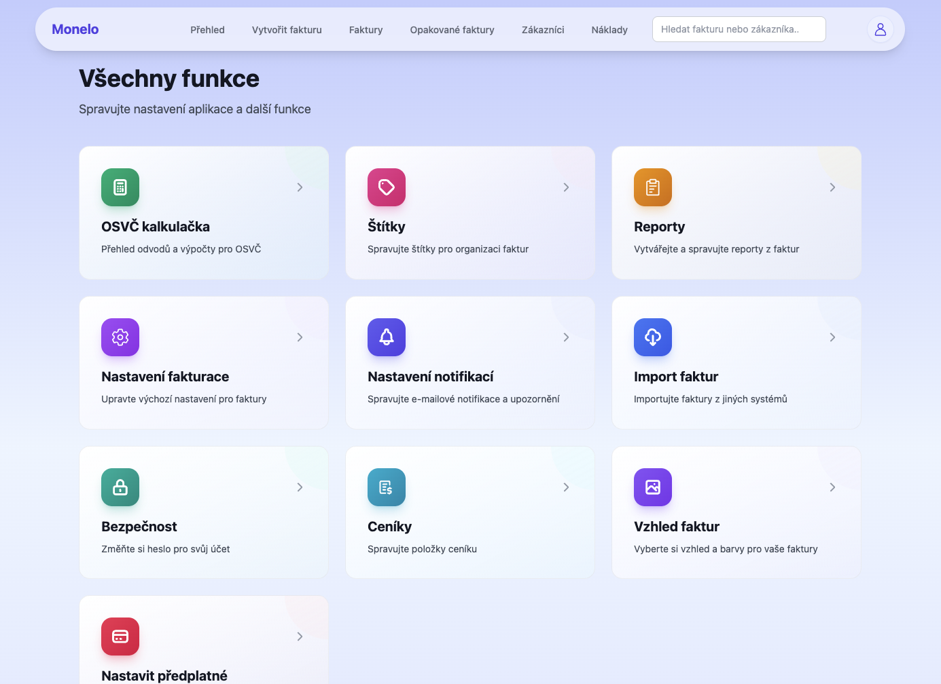Screen dimensions: 941x684
Task: Select the notifications bell icon
Action: click(x=387, y=337)
